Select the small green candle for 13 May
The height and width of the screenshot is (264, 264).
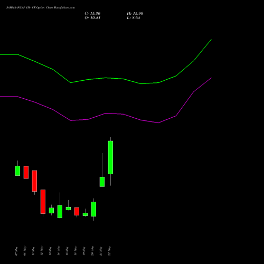tap(51, 211)
